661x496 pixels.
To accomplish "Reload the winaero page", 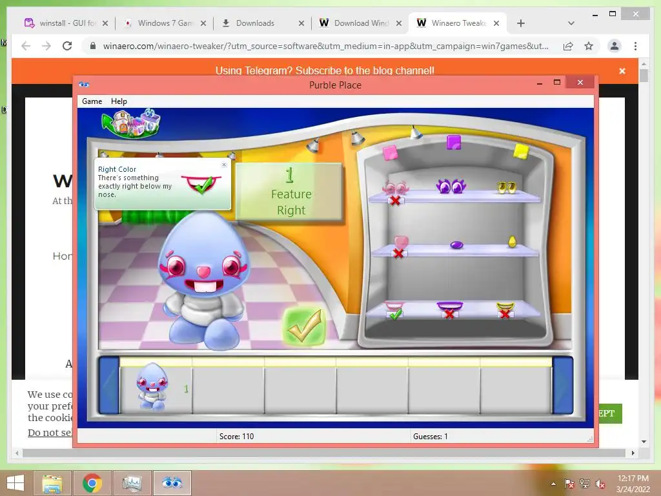I will tap(67, 46).
